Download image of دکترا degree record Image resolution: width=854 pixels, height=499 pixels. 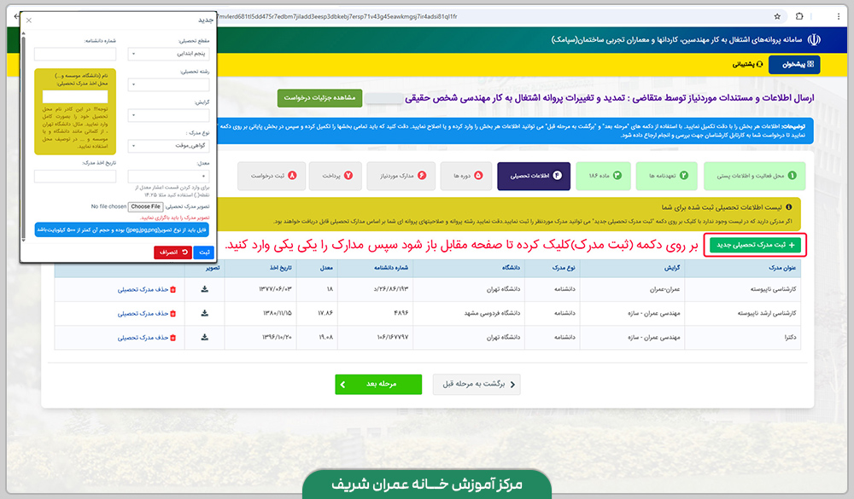(205, 339)
